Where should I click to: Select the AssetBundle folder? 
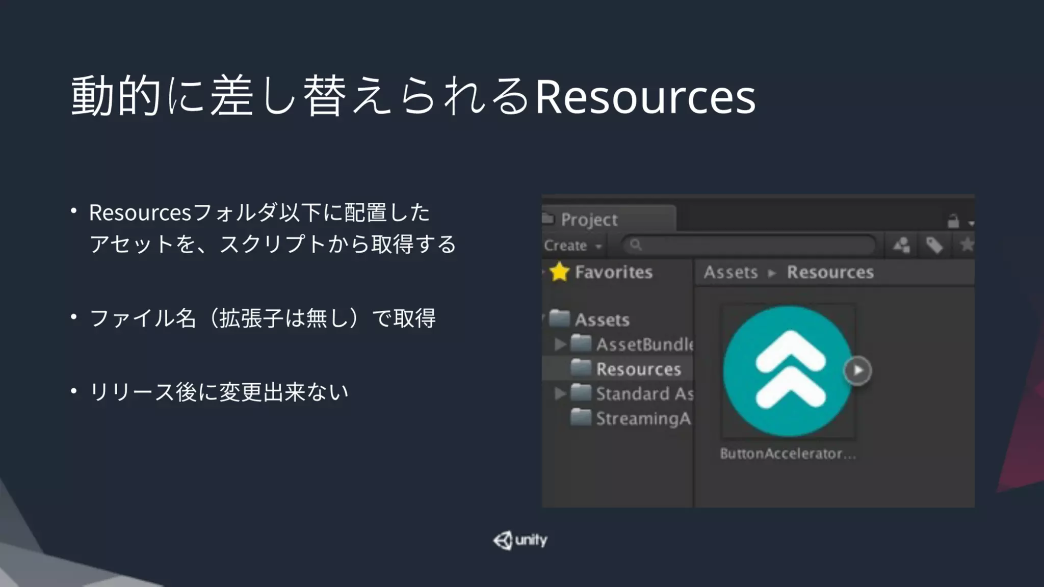click(645, 344)
